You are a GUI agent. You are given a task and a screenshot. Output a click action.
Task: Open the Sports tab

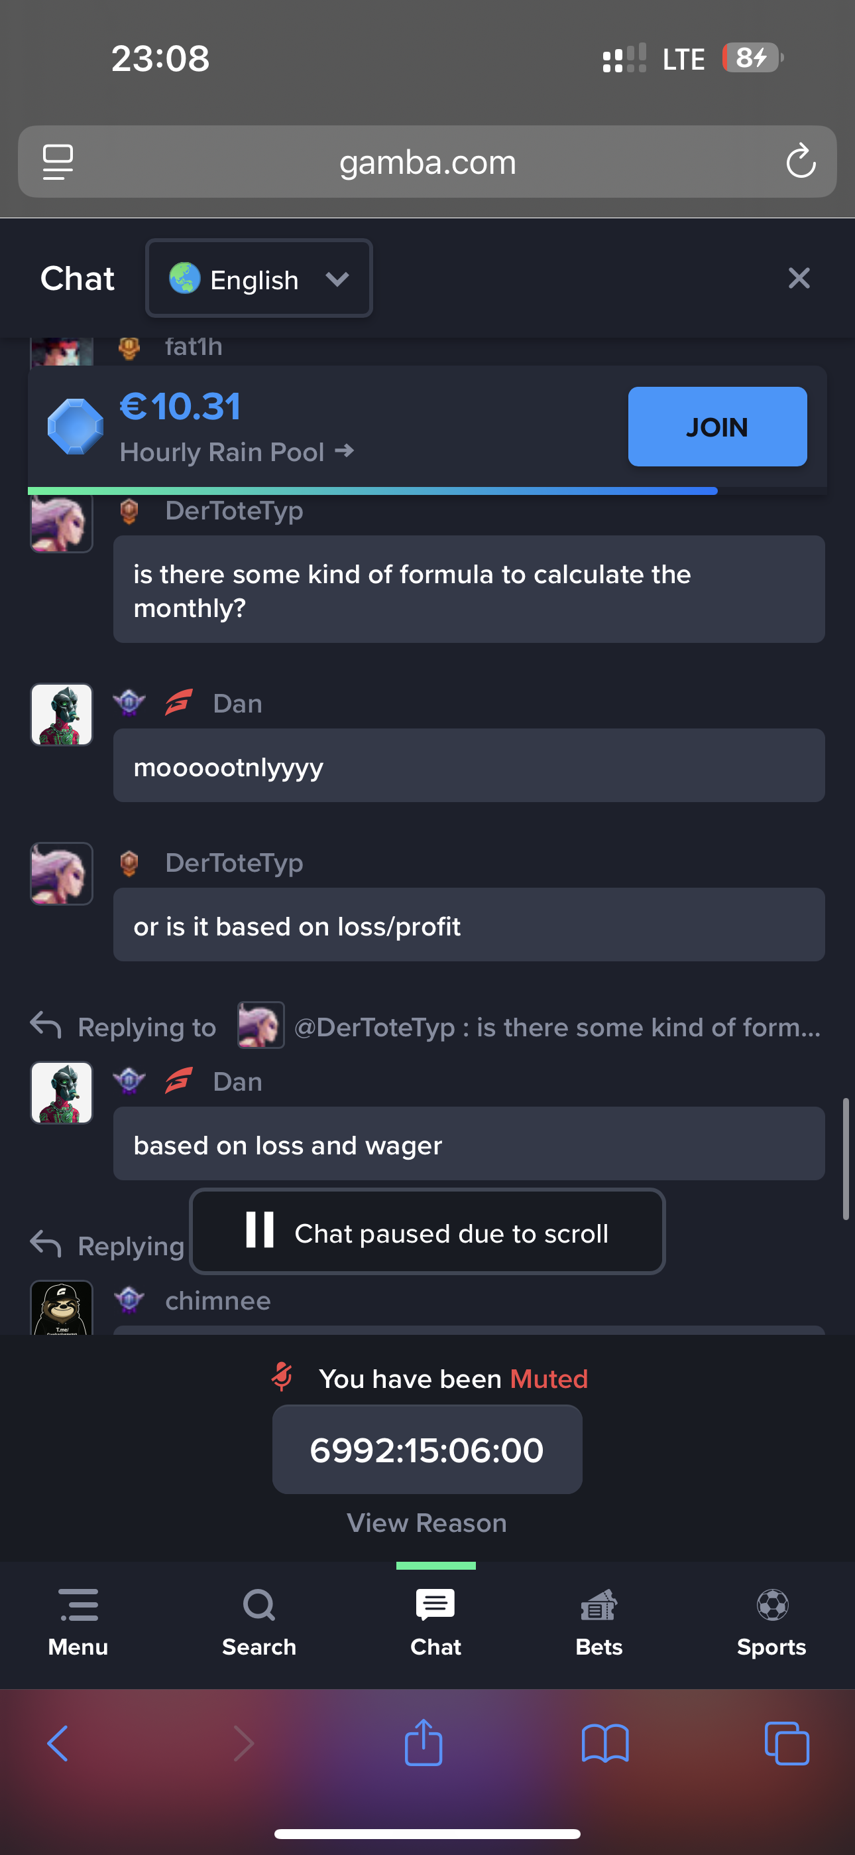(x=771, y=1623)
